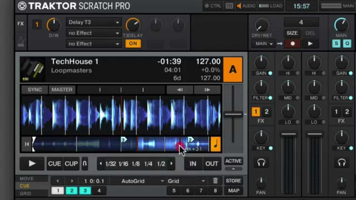Click the deck A letter badge
This screenshot has height=200, width=356.
[x=233, y=69]
